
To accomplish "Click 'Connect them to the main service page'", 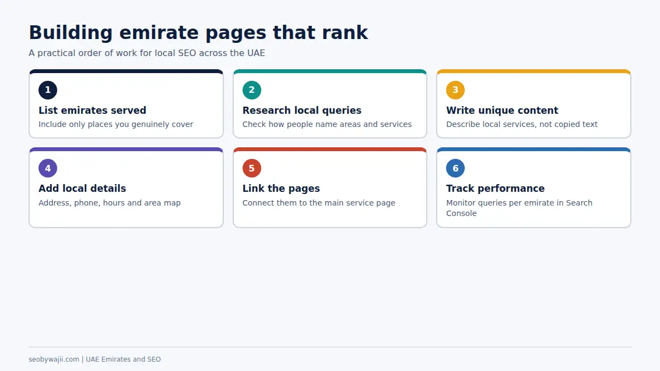I will (319, 203).
